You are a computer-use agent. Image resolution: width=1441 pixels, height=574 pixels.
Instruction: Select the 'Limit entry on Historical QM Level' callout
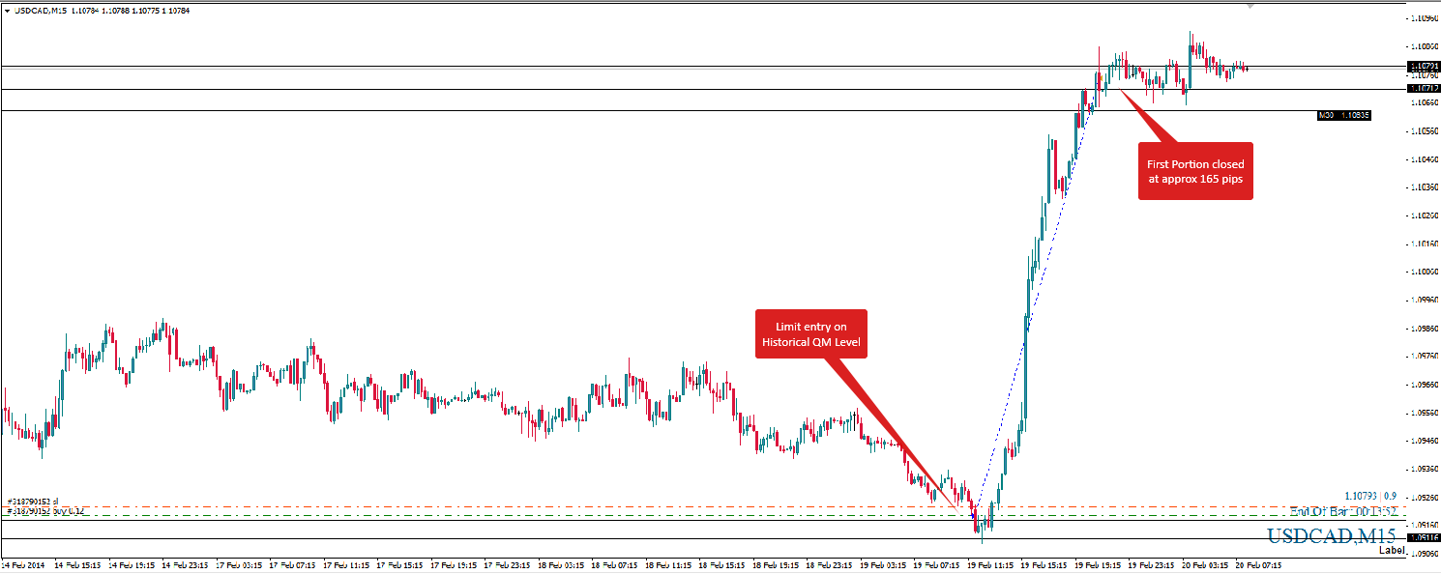[810, 333]
